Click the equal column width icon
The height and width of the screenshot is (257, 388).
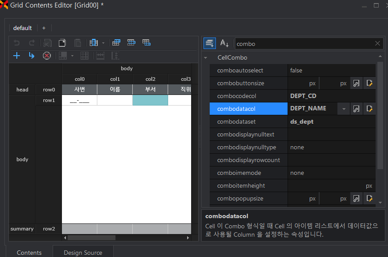pos(100,56)
